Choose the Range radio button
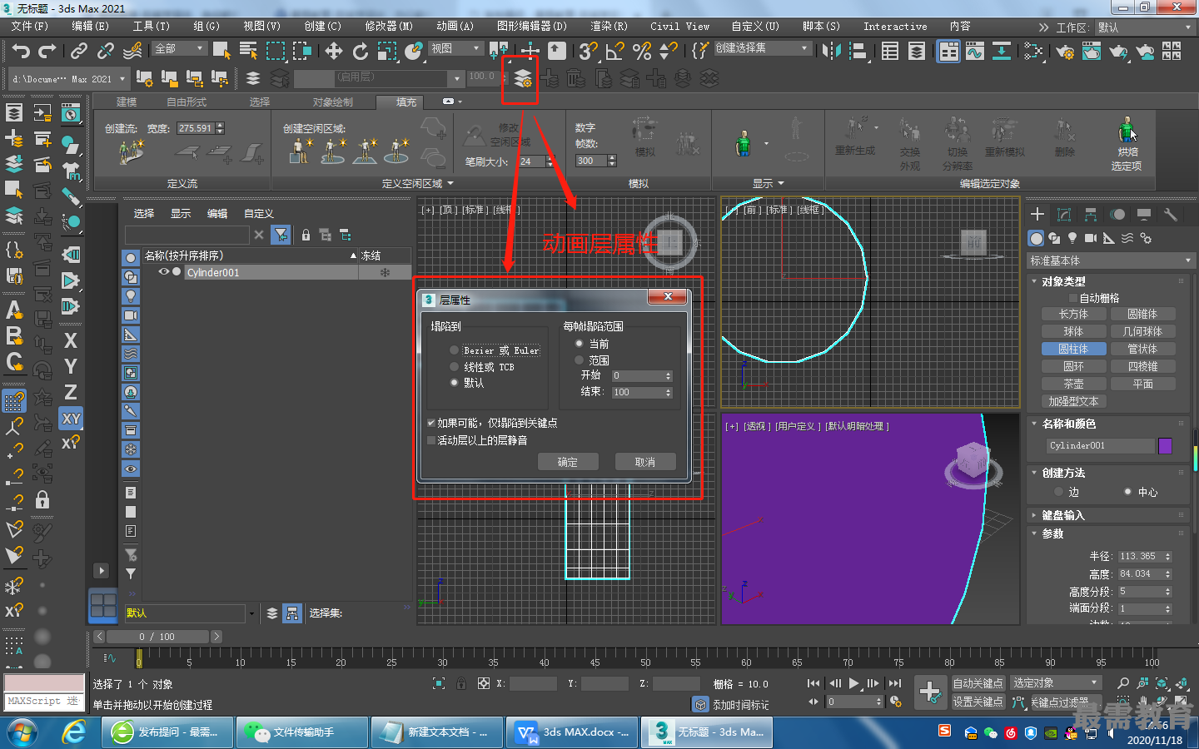This screenshot has height=749, width=1199. pos(579,360)
